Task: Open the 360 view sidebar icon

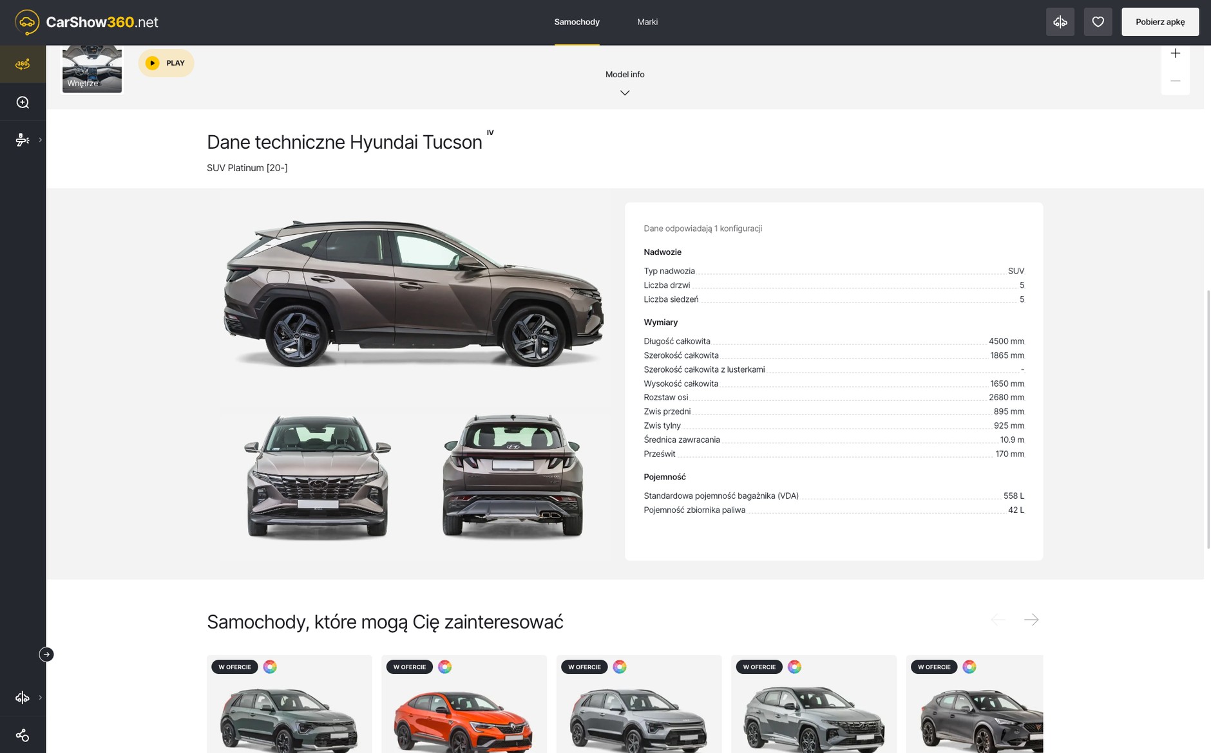Action: pyautogui.click(x=23, y=64)
